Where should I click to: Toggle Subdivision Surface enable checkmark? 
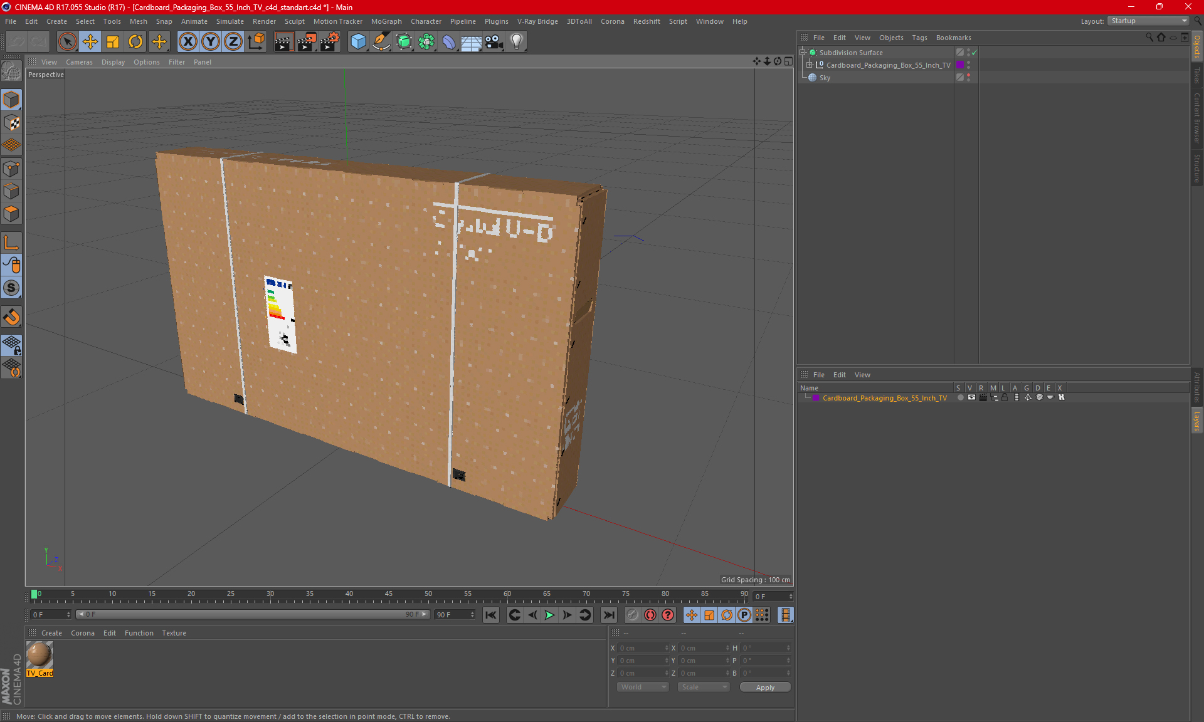coord(974,53)
